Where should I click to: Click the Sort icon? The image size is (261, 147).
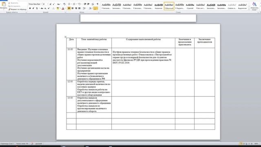[x=93, y=4]
